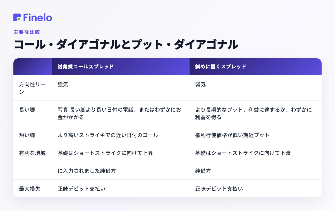The height and width of the screenshot is (211, 335).
Task: Click より高いストライキでの近い日付のコール cell
Action: [108, 135]
